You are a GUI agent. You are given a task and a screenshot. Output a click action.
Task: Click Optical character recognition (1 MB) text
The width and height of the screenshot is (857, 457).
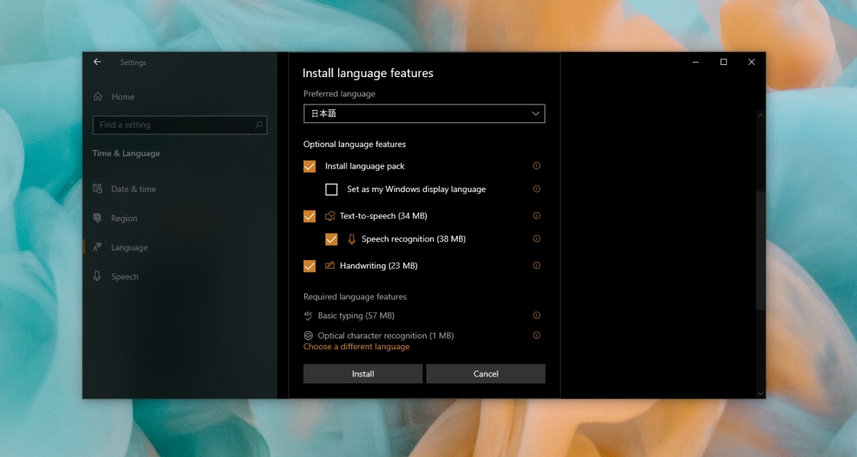(386, 336)
